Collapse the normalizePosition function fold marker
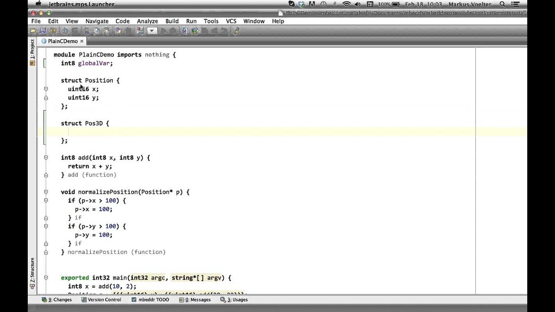 tap(46, 192)
